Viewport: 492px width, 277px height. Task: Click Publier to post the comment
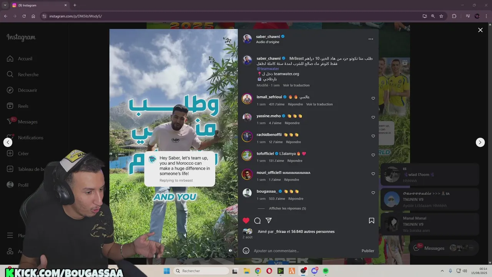point(368,251)
